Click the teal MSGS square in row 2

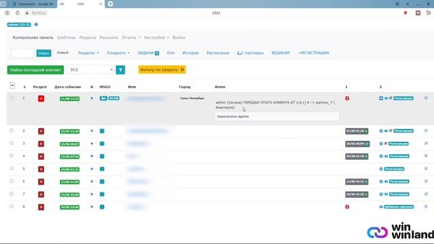pos(102,131)
